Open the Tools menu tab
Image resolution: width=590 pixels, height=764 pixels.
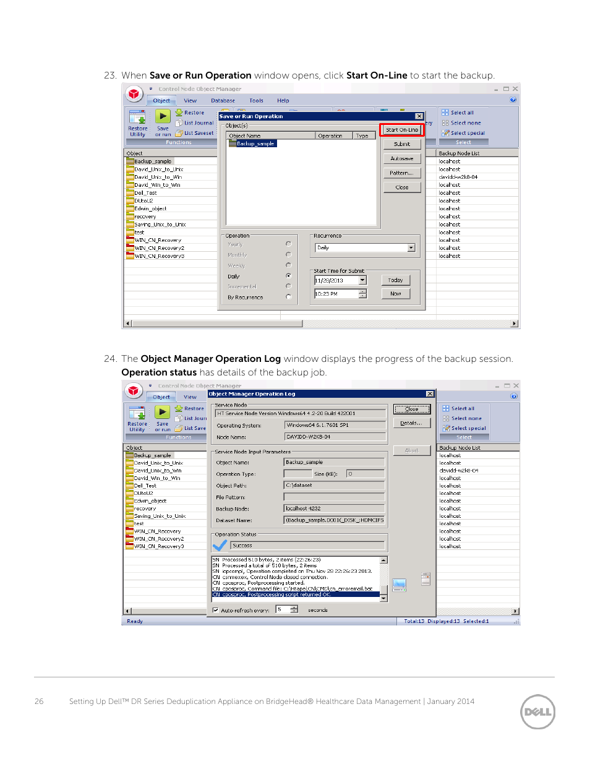256,100
